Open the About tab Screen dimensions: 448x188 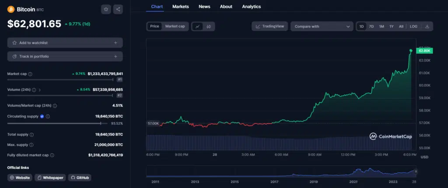pos(226,7)
